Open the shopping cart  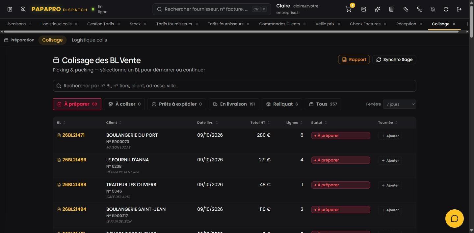tap(349, 9)
